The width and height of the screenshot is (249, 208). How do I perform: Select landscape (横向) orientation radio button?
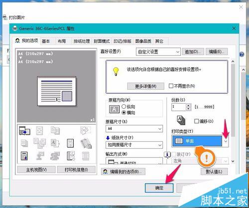(x=124, y=113)
